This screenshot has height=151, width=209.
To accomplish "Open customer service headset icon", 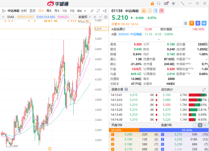I will (159, 3).
